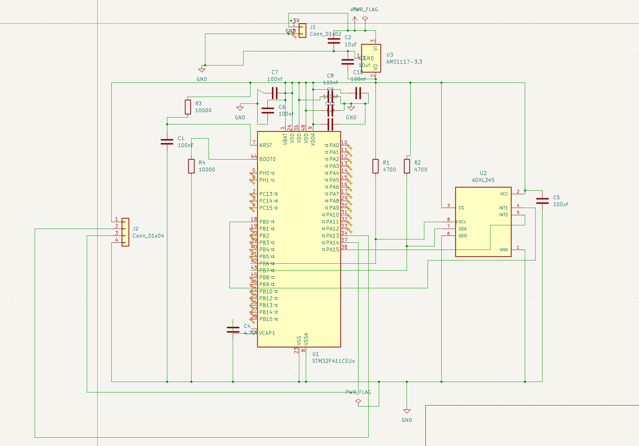Click the SDO pin label on U2

tap(463, 236)
